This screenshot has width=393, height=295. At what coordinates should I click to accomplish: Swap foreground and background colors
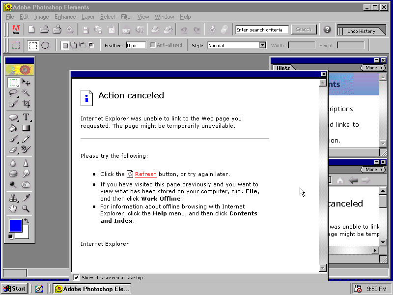click(27, 221)
